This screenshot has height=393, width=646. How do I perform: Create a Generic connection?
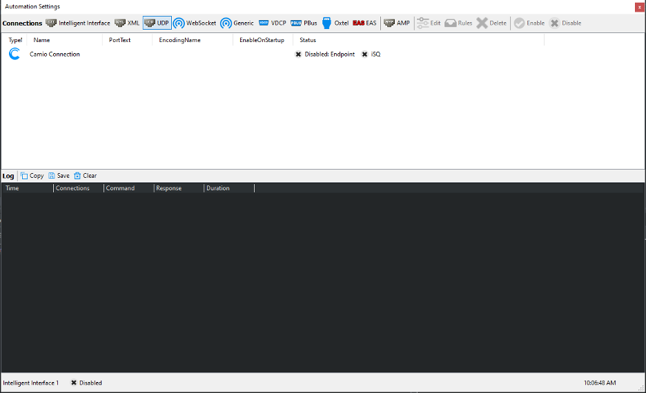pyautogui.click(x=237, y=23)
